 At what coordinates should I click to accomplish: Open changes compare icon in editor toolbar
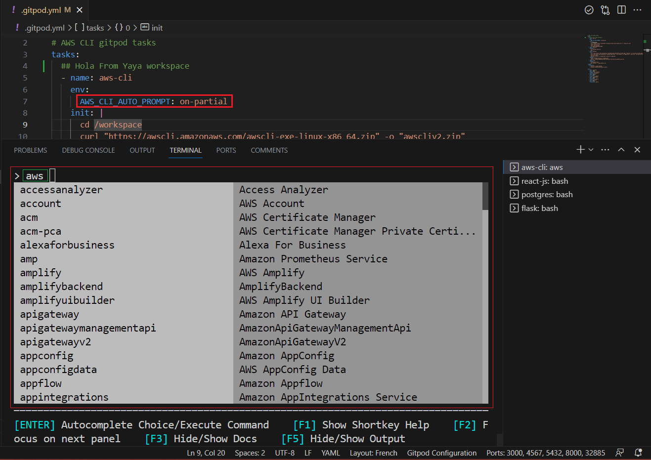click(605, 10)
